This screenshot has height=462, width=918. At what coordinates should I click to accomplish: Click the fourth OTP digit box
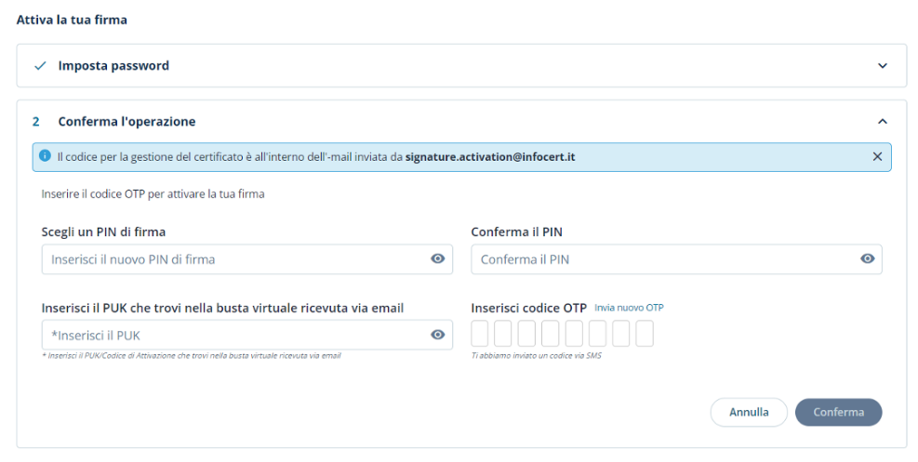pyautogui.click(x=551, y=334)
